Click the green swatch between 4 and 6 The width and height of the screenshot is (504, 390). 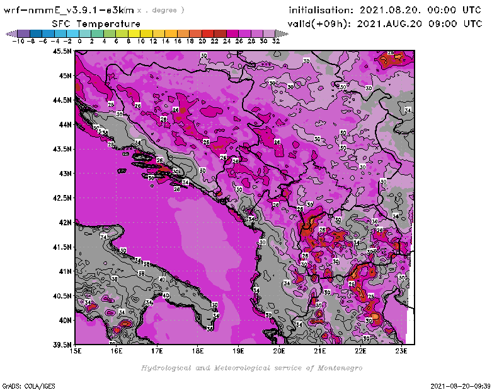(110, 33)
